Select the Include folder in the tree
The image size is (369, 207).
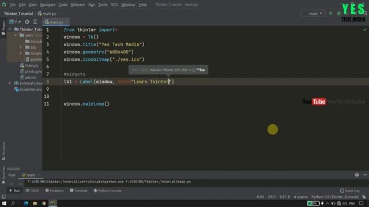pyautogui.click(x=33, y=41)
